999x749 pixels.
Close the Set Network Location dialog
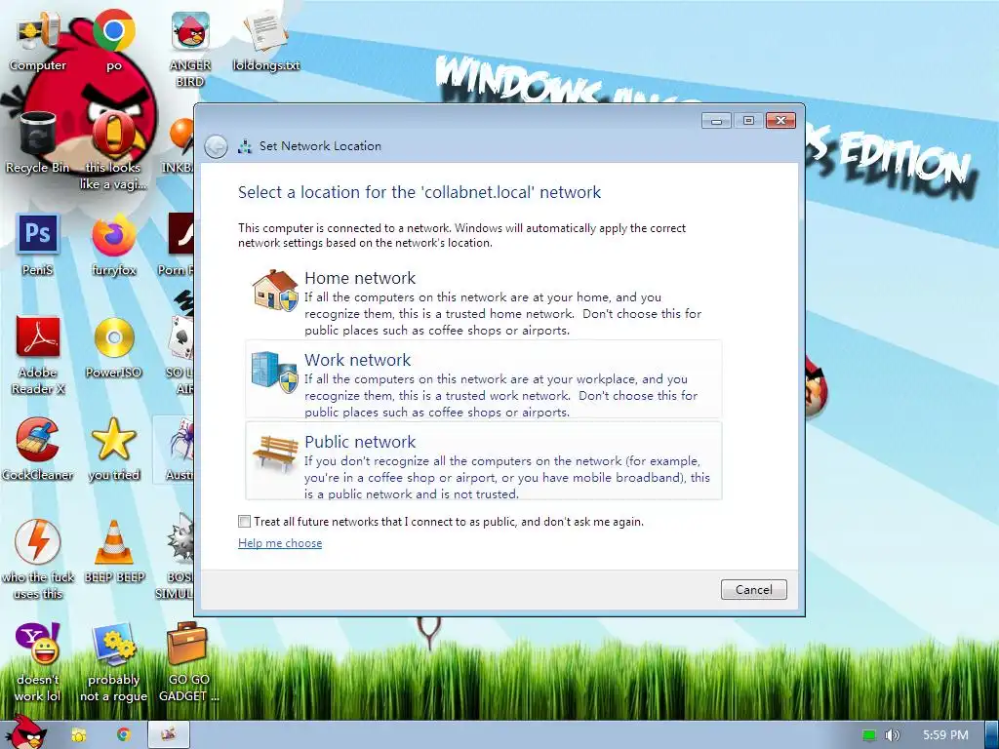pyautogui.click(x=780, y=120)
